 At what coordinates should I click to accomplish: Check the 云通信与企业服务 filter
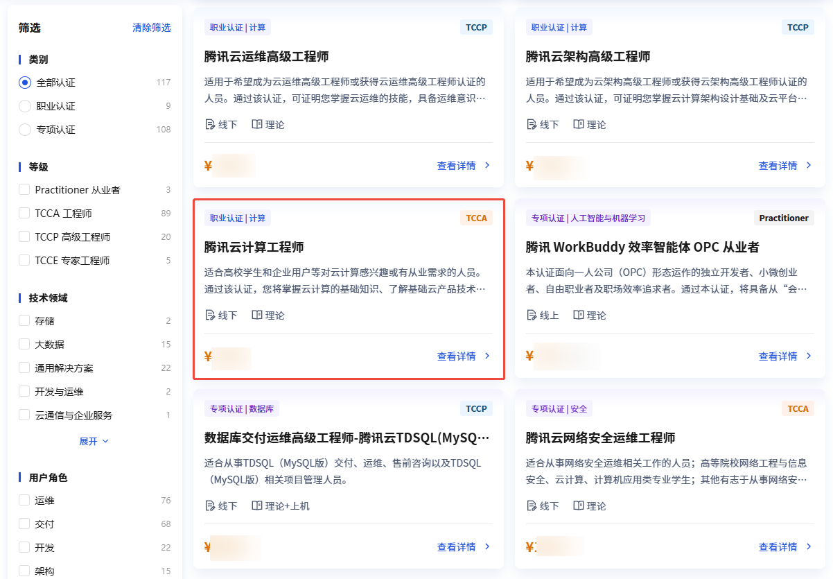(x=24, y=415)
